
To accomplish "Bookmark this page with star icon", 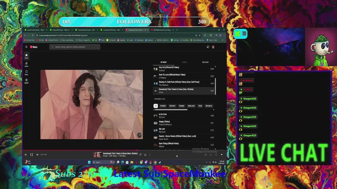I will click(200, 35).
